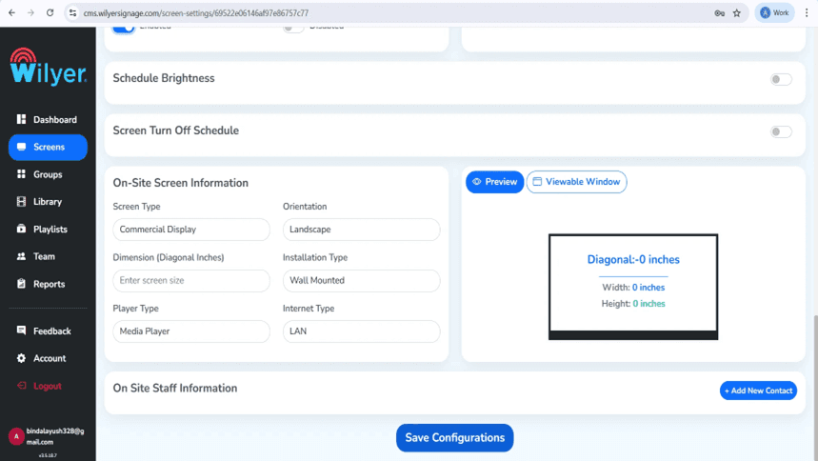Click the Screens monitor icon
This screenshot has width=818, height=461.
[x=21, y=148]
